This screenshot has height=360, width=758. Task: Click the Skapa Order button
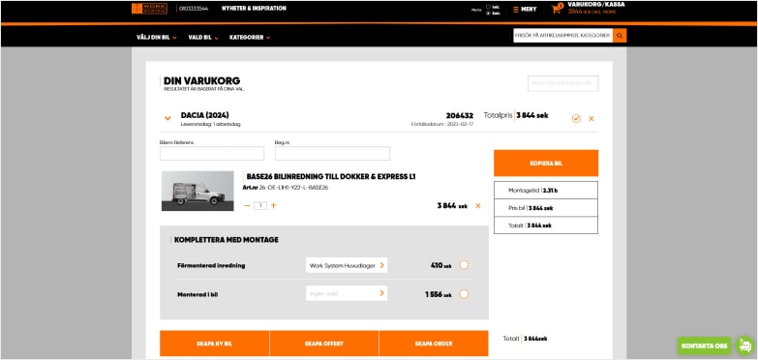coord(434,344)
